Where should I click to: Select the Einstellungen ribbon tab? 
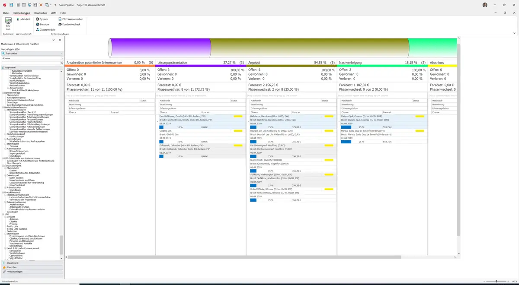(x=22, y=13)
